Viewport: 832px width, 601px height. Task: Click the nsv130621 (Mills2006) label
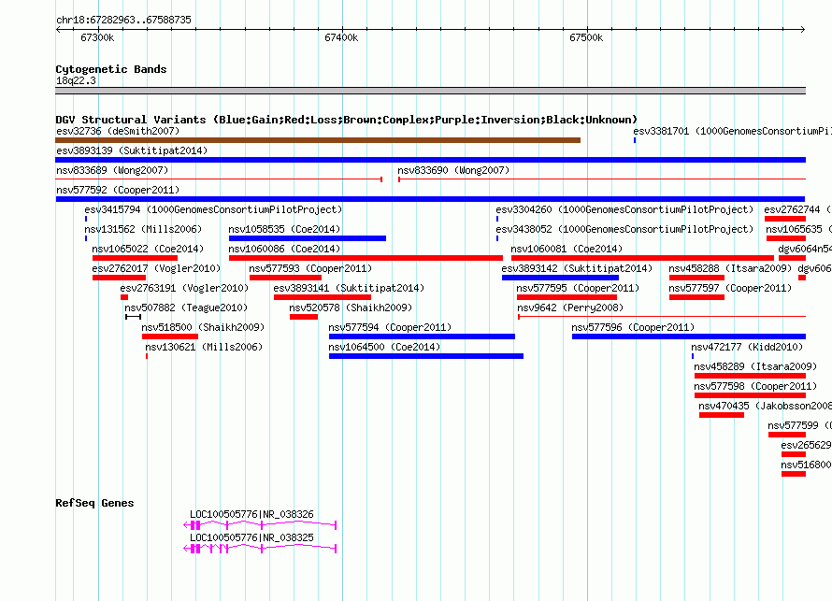204,347
